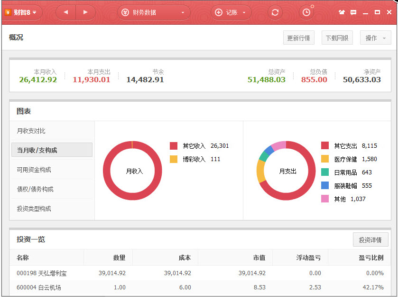
Task: Open the clock reminder icon
Action: [306, 12]
